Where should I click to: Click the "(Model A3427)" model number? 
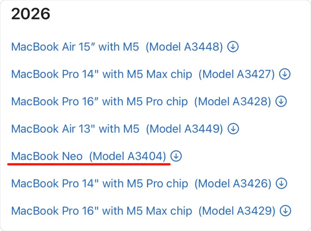pyautogui.click(x=236, y=74)
